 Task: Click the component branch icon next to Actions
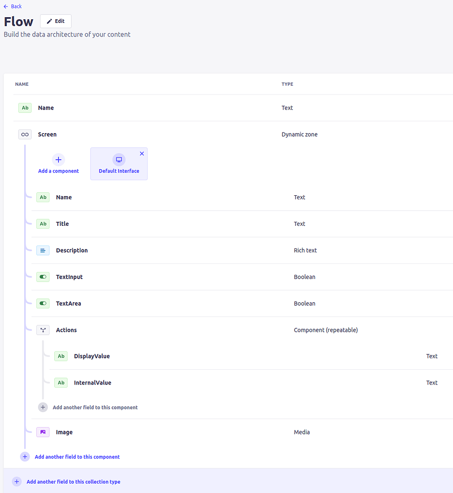(x=43, y=330)
